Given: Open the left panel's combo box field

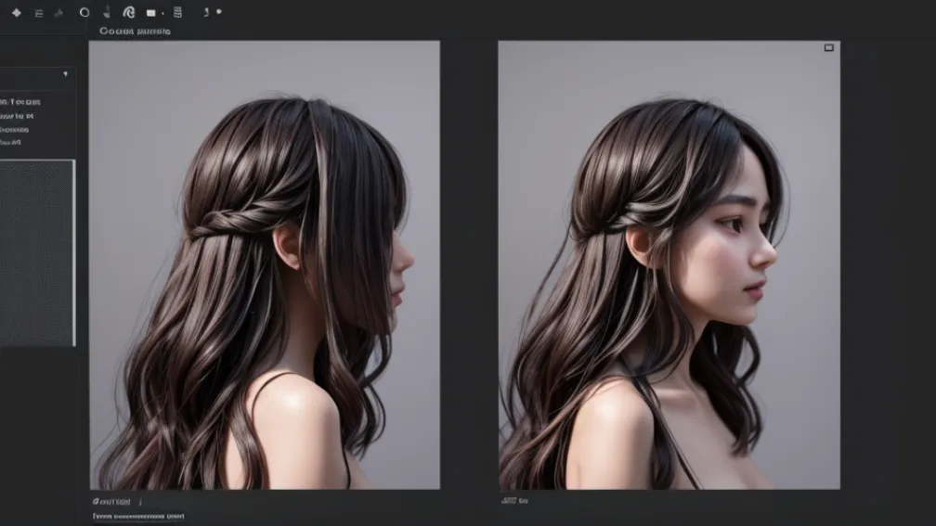Looking at the screenshot, I should coord(37,77).
